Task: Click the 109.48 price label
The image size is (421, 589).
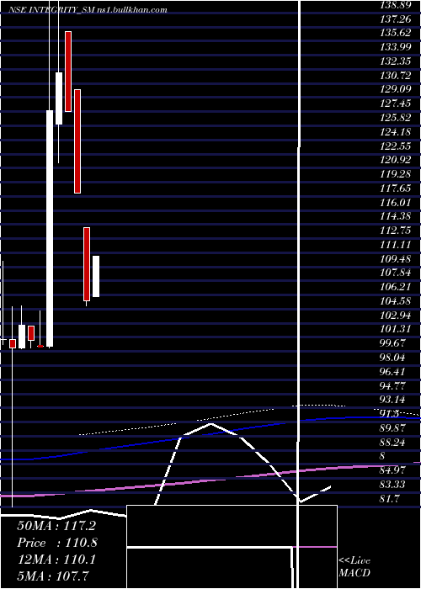Action: point(396,259)
